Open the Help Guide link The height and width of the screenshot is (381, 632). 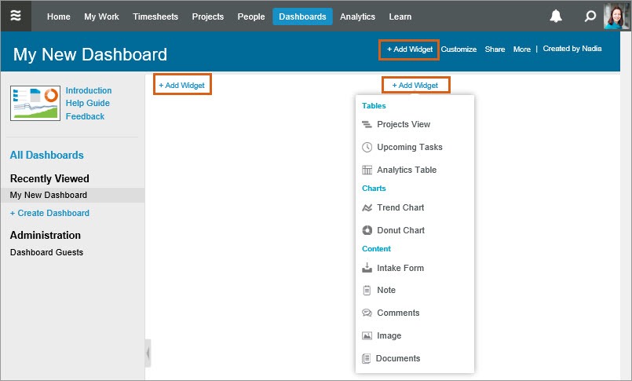click(x=87, y=104)
